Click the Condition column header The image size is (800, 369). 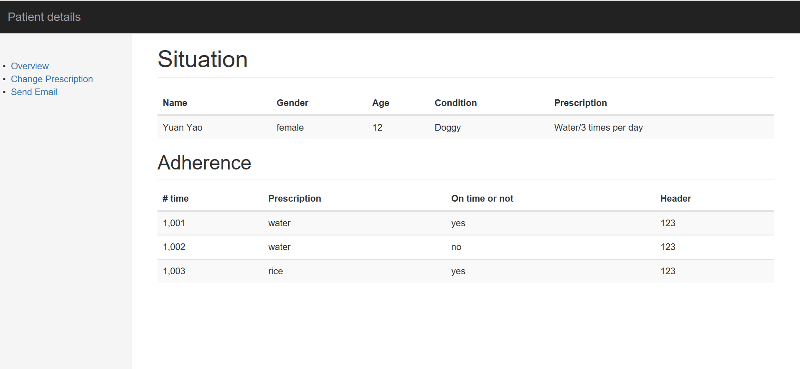tap(455, 103)
